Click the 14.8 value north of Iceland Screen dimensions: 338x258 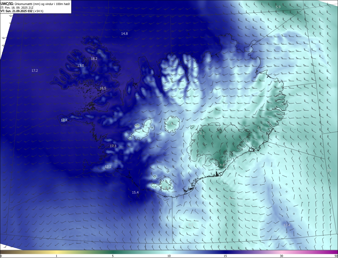click(x=124, y=34)
